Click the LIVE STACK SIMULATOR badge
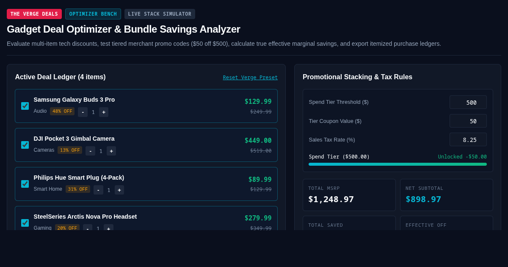The width and height of the screenshot is (508, 267). pyautogui.click(x=160, y=14)
